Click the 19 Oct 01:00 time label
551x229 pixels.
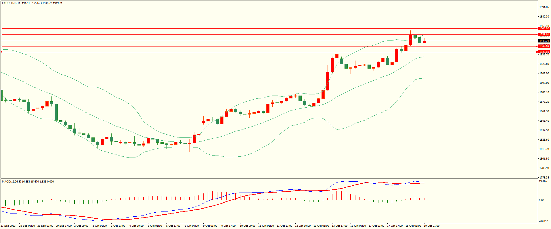click(x=432, y=226)
